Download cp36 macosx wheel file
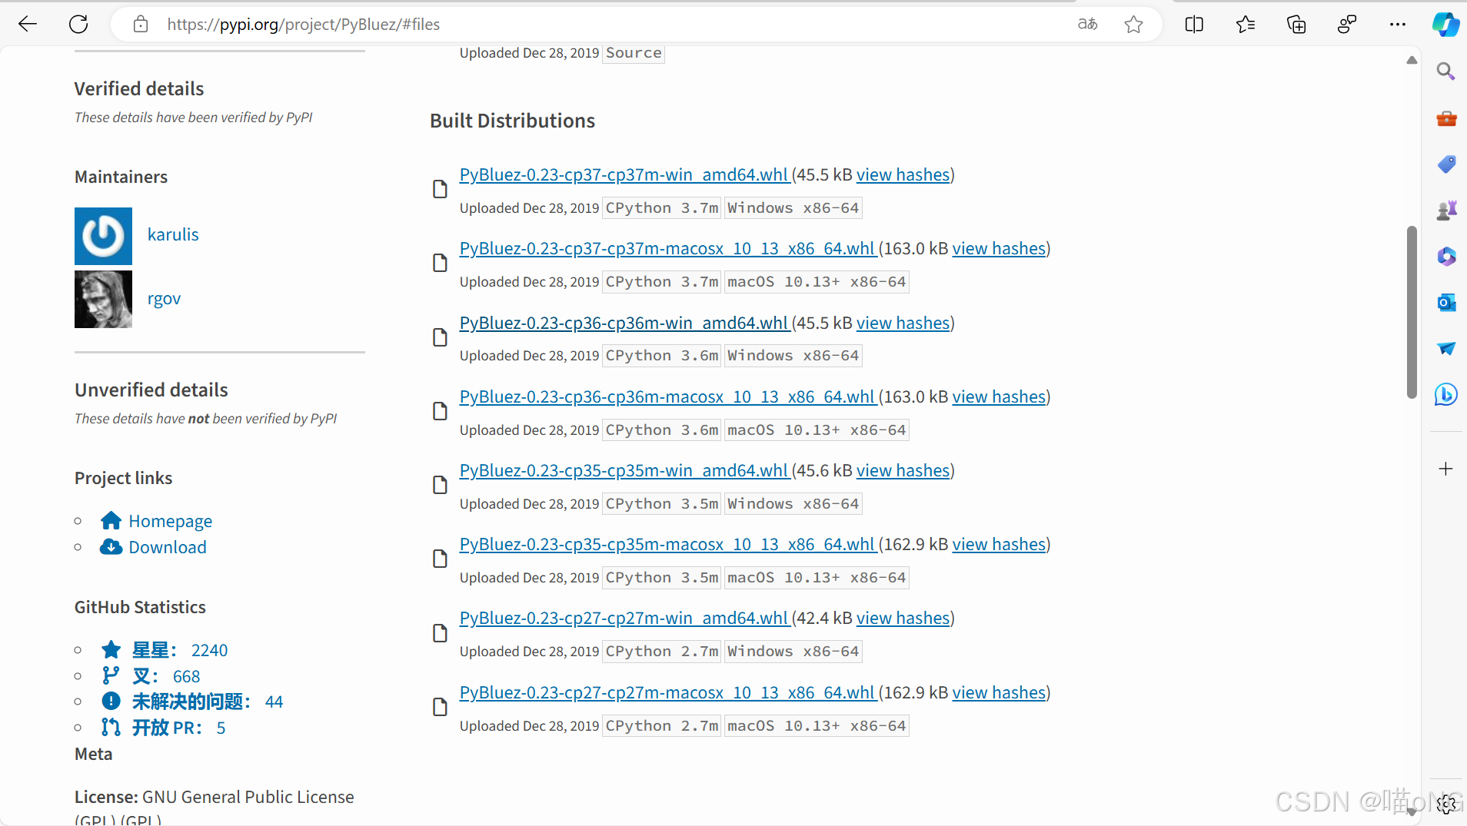Screen dimensions: 1467x826 [x=667, y=396]
